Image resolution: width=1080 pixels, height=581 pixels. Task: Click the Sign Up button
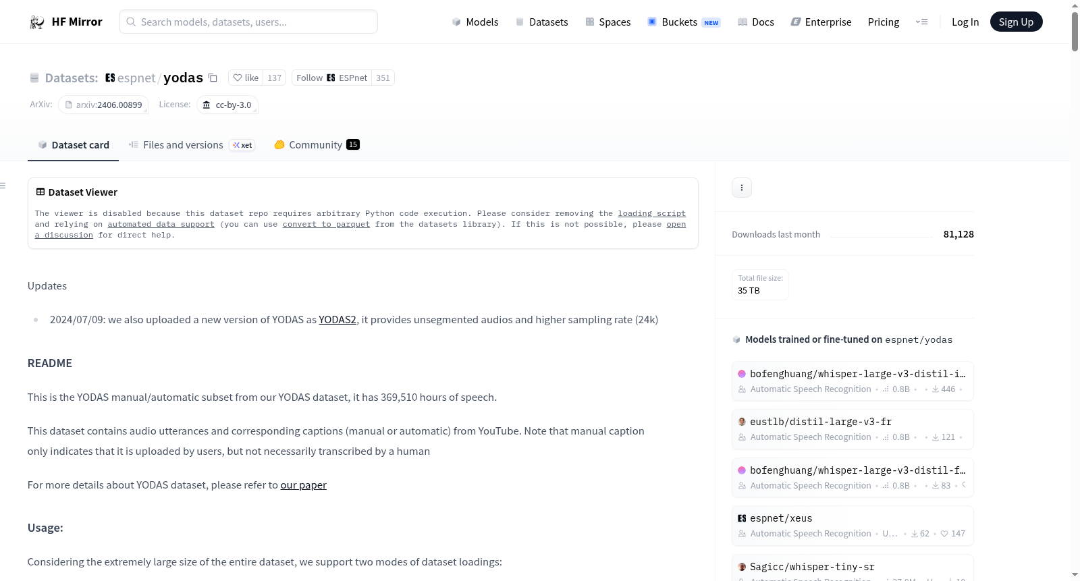1016,22
